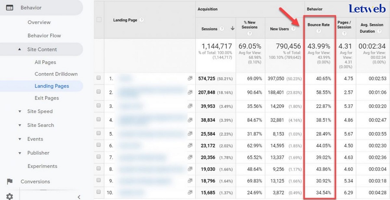This screenshot has width=390, height=200.
Task: Open row 3 landing page external link icon
Action: [x=190, y=106]
